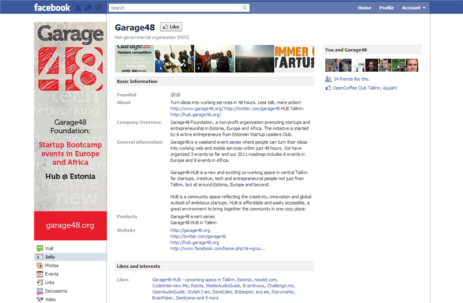Open friend requests icon in header

point(78,8)
